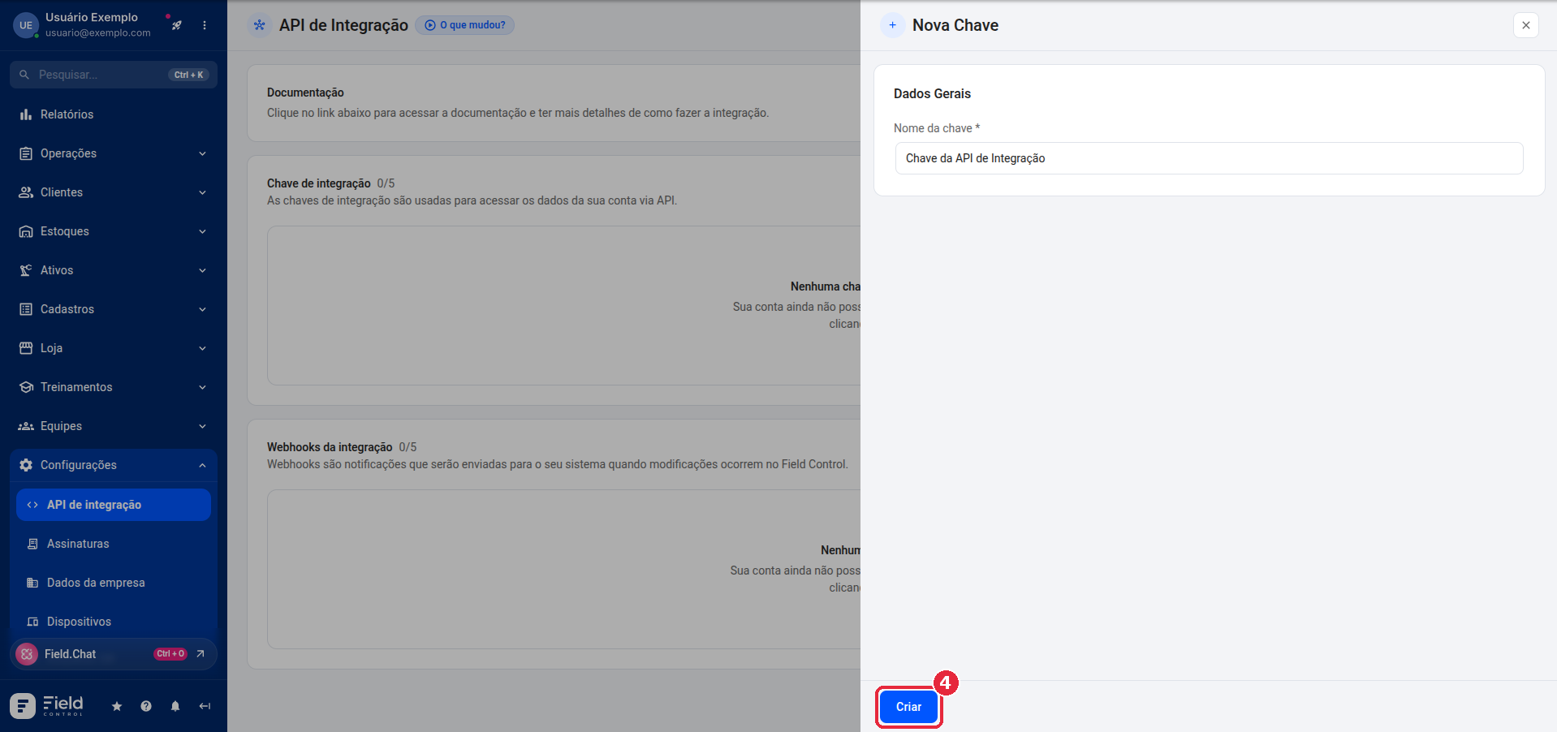The image size is (1557, 732).
Task: Open Assinaturas submenu item
Action: pos(114,544)
